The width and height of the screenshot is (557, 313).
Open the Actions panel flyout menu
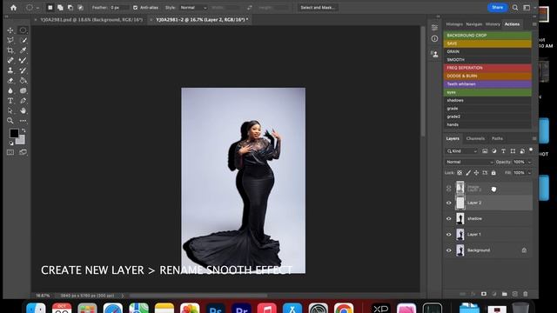[534, 24]
